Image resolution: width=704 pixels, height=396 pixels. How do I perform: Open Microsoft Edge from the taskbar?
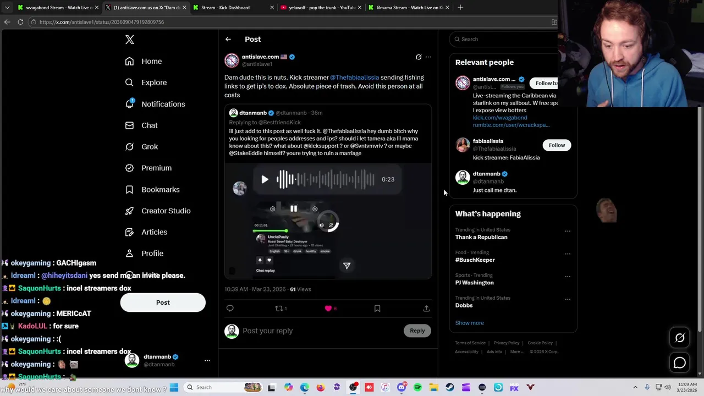[304, 387]
